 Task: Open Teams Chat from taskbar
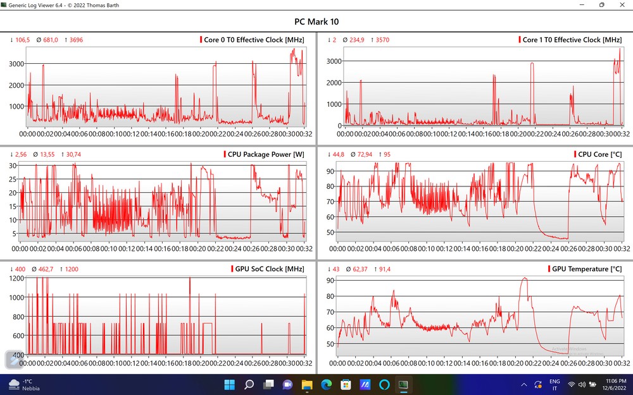[x=287, y=384]
